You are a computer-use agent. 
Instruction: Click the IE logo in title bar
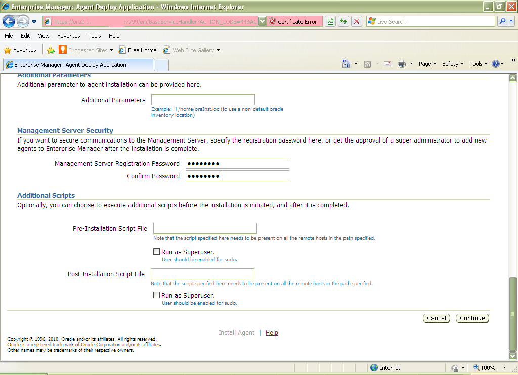6,6
